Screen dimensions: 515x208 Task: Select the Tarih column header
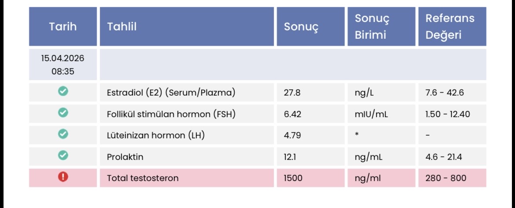[63, 26]
